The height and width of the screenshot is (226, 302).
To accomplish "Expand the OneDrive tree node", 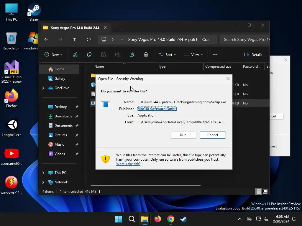I will tap(43, 88).
